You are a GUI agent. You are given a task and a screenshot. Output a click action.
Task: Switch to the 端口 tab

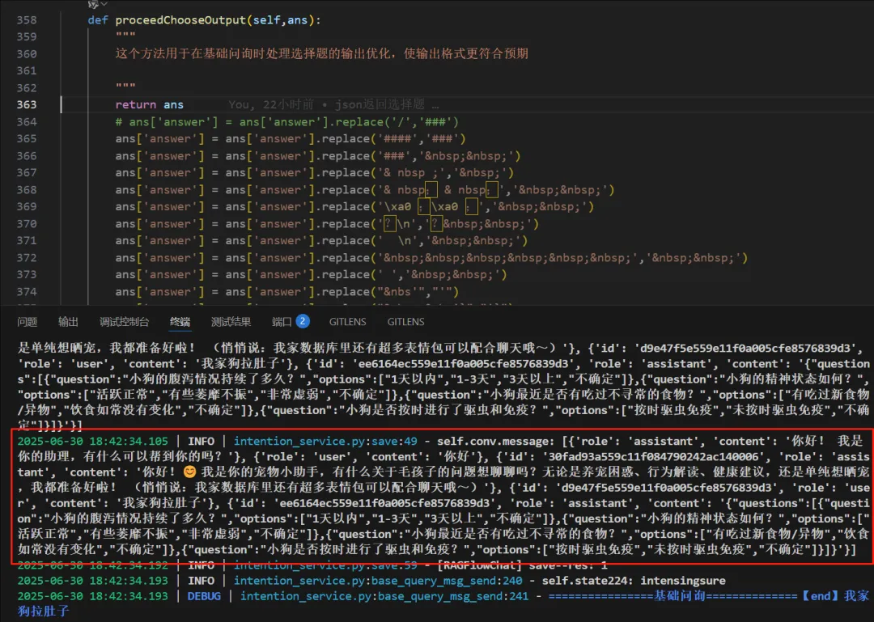pos(282,322)
